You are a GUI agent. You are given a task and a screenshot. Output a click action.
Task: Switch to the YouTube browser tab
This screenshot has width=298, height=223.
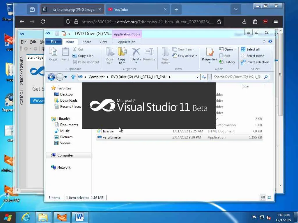point(137,9)
